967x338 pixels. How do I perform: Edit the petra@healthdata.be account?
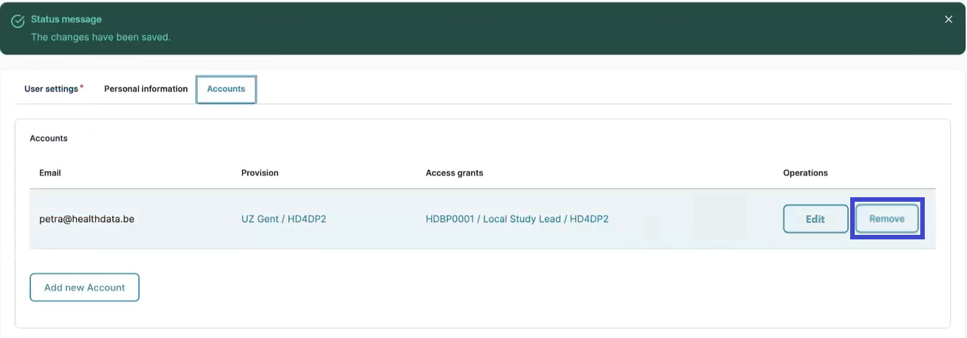click(815, 219)
